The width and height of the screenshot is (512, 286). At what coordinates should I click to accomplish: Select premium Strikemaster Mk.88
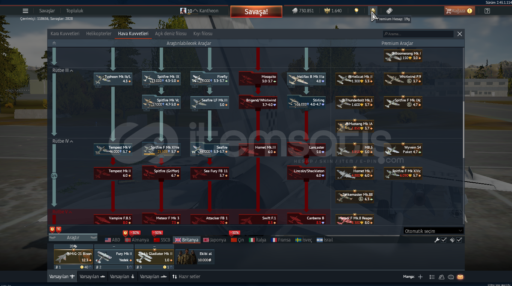click(x=355, y=197)
